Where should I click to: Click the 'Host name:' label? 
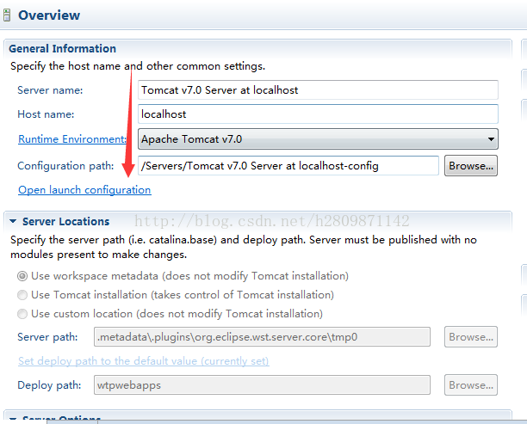(x=46, y=114)
